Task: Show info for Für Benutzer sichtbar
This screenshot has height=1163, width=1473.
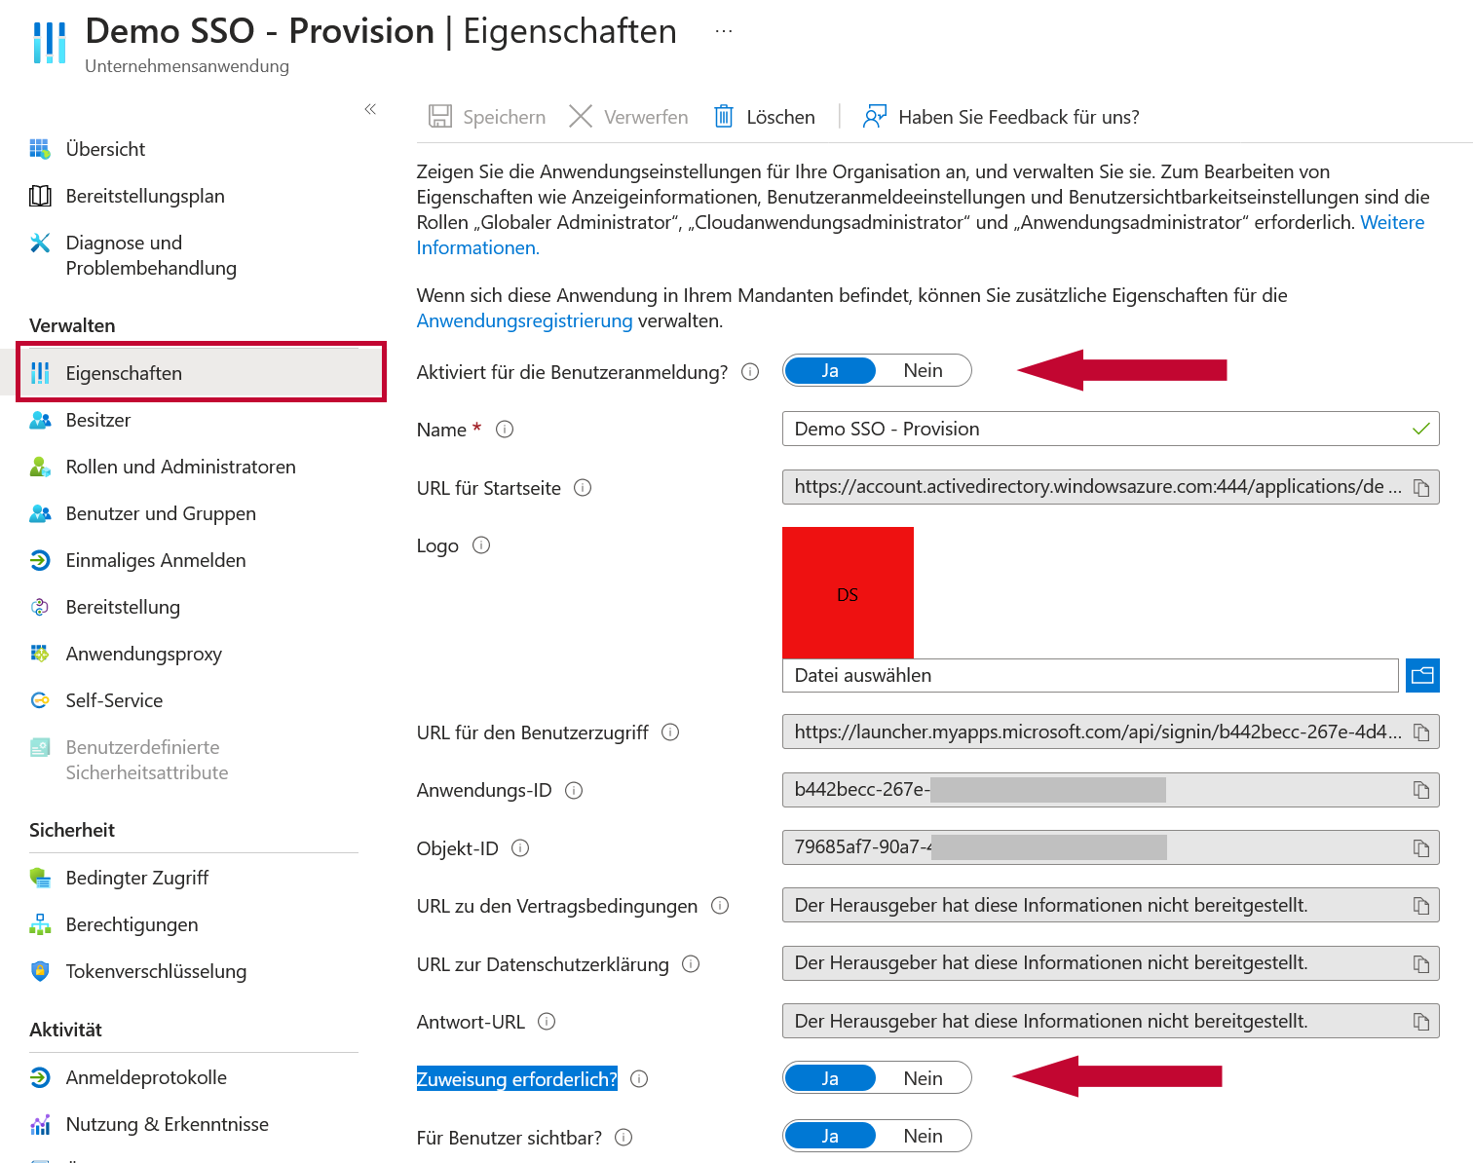Action: point(624,1137)
